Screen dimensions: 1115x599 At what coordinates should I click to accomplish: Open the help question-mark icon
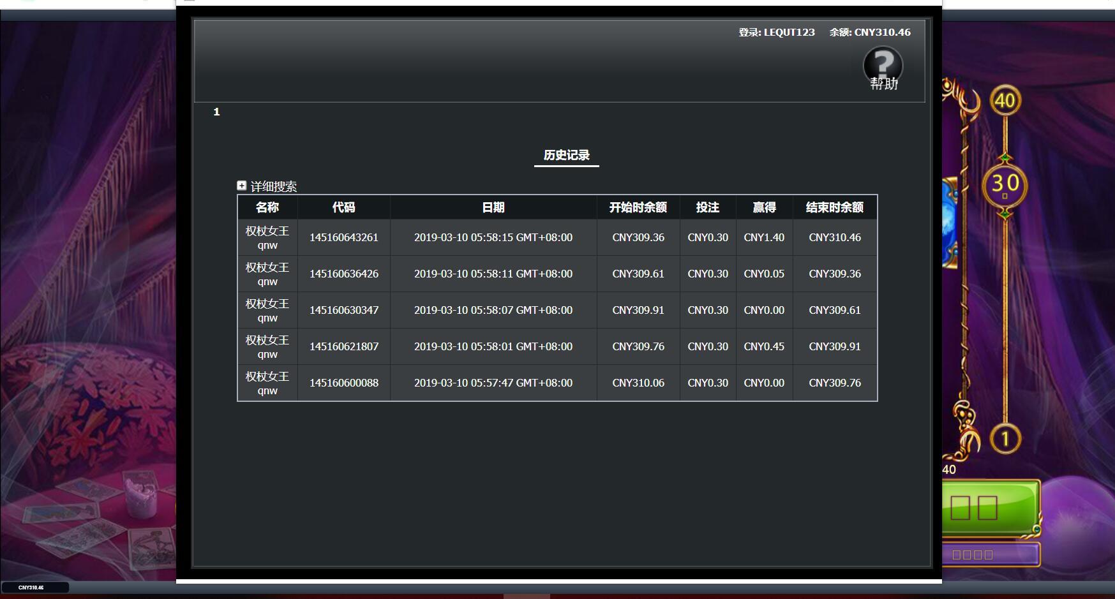[x=883, y=68]
